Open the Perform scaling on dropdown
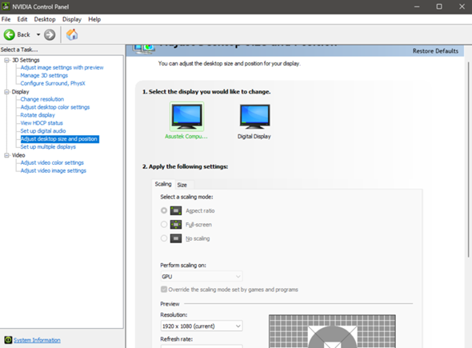 (202, 276)
